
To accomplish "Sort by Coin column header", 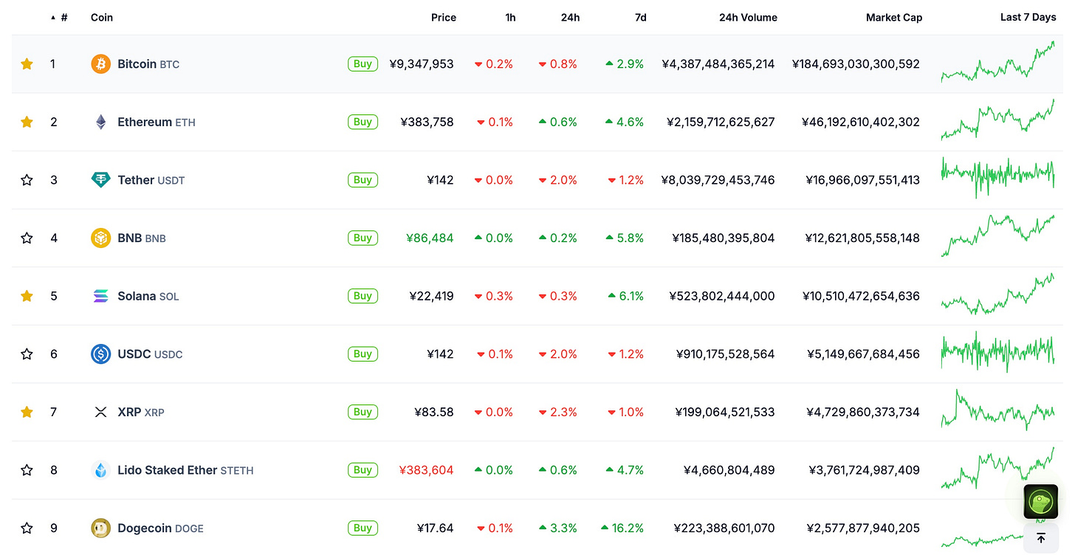I will click(x=102, y=17).
